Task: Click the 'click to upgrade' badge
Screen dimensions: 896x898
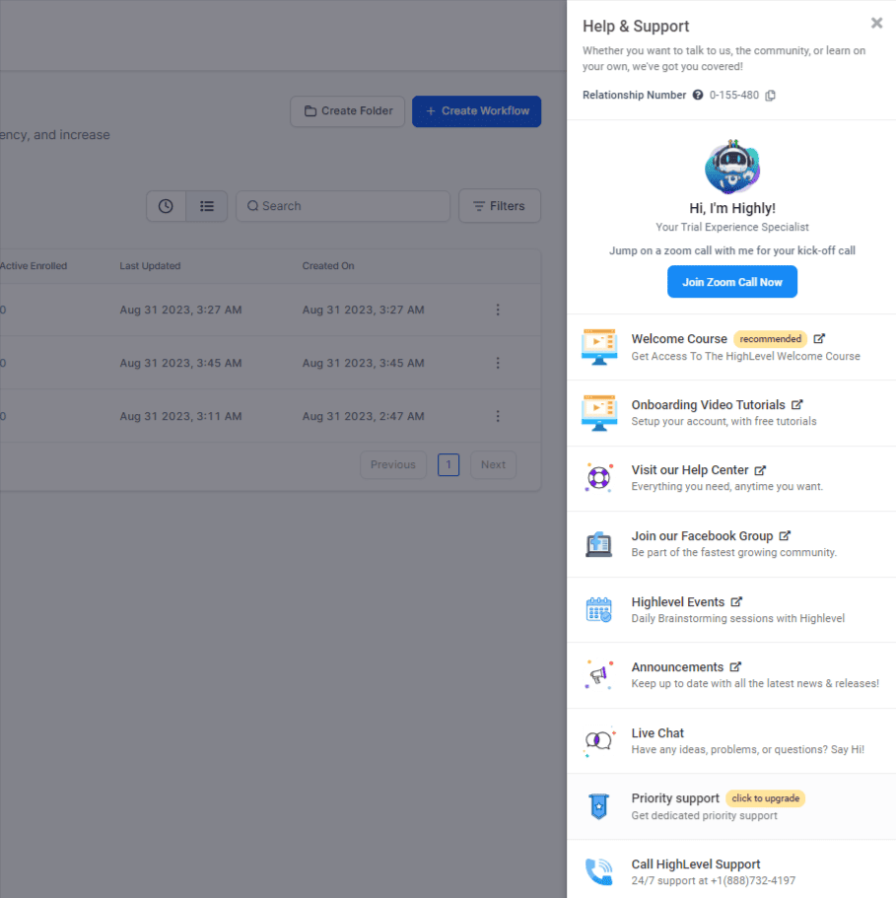Action: click(x=766, y=798)
